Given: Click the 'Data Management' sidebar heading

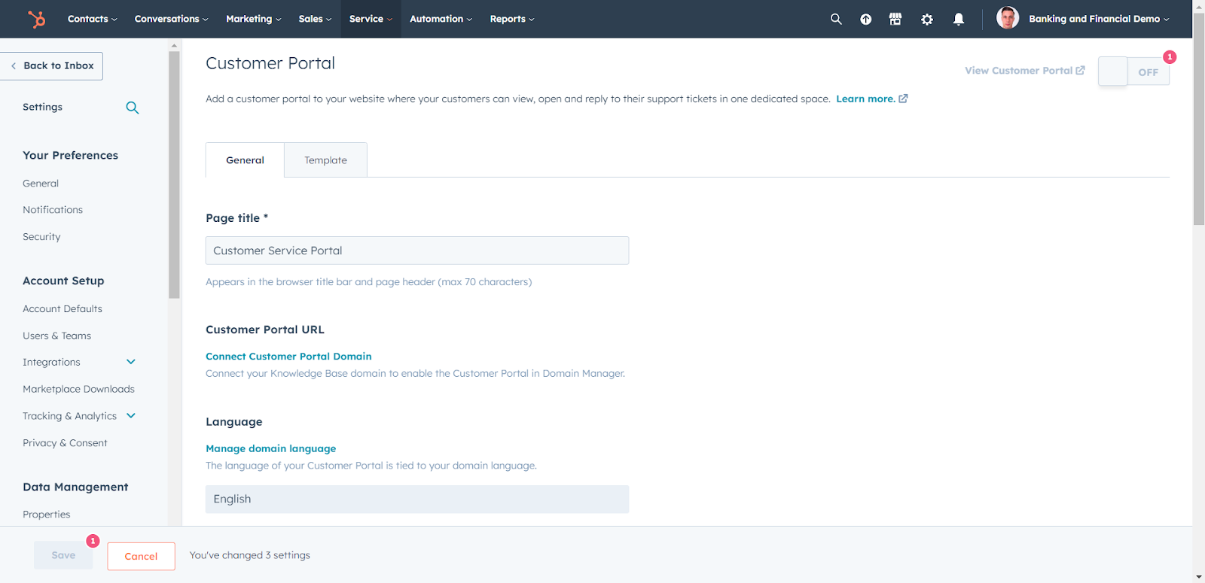Looking at the screenshot, I should pyautogui.click(x=75, y=487).
